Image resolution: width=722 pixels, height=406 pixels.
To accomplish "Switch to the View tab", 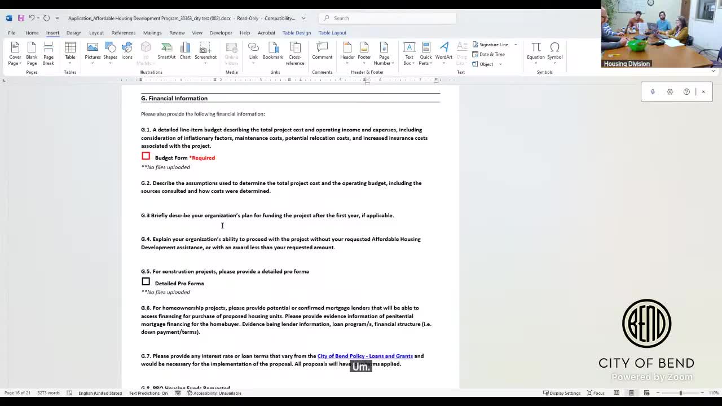I will (197, 33).
